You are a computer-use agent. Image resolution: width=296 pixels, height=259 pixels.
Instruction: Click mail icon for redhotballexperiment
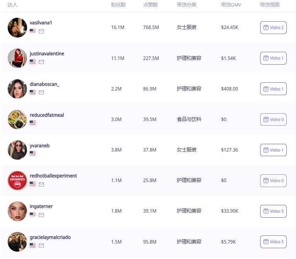[41, 184]
